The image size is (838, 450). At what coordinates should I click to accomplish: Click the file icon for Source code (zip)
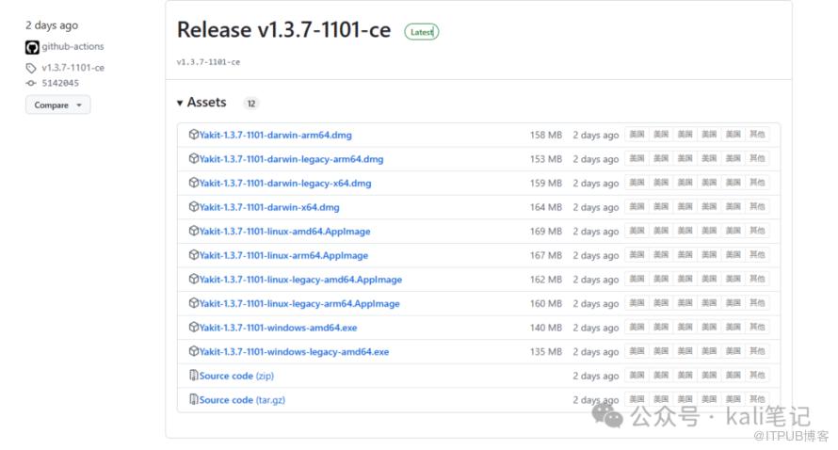(x=194, y=376)
